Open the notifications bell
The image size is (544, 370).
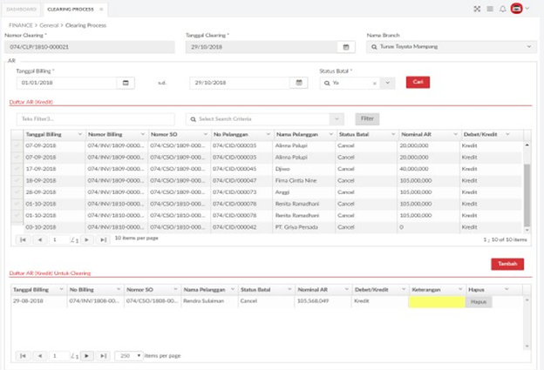coord(502,9)
